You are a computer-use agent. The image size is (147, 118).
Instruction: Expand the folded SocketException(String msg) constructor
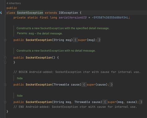pyautogui.click(x=5, y=40)
